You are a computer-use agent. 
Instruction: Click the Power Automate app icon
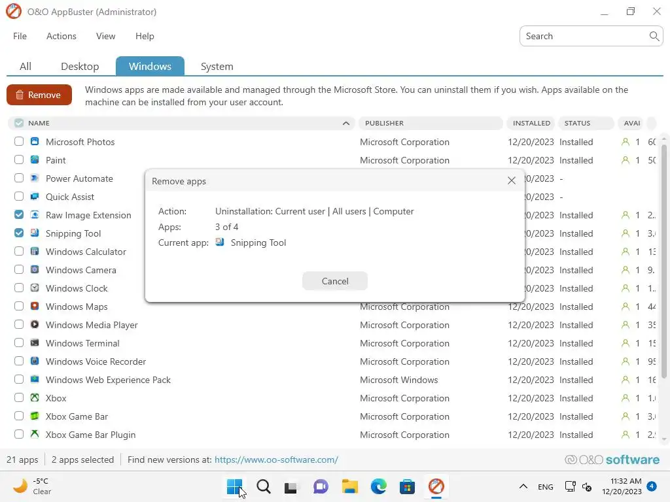35,178
